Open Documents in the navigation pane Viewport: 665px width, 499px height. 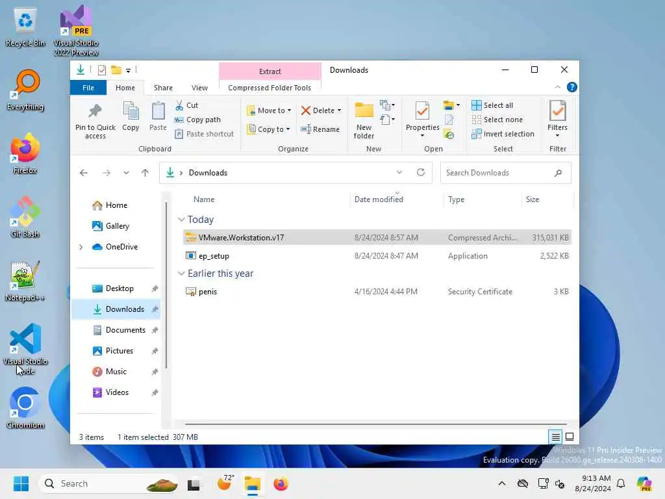pos(125,330)
